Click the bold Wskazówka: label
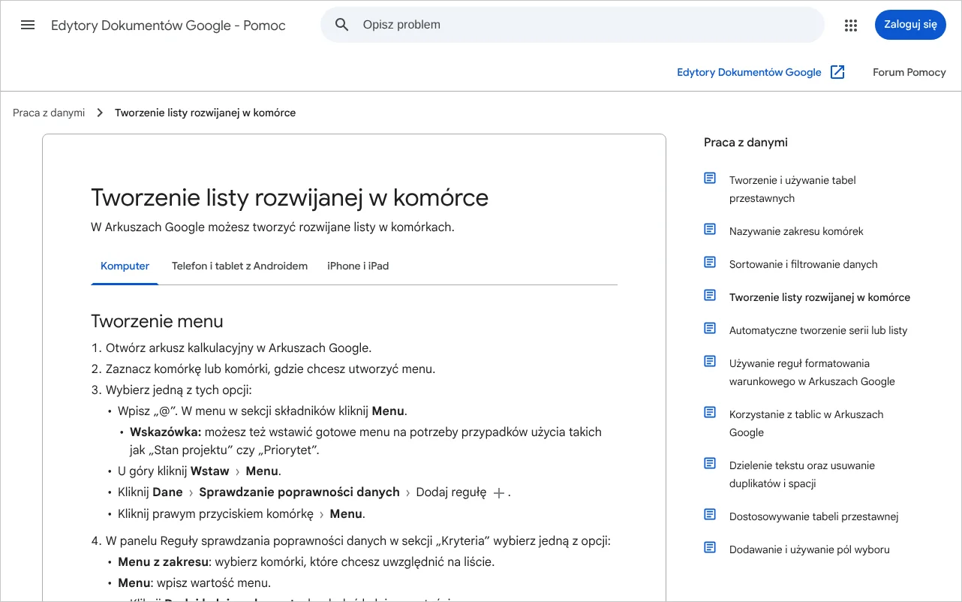 (x=166, y=432)
